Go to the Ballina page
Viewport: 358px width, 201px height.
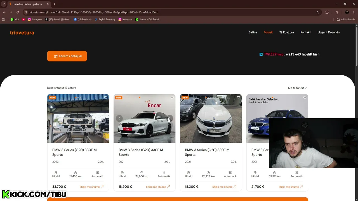[253, 32]
